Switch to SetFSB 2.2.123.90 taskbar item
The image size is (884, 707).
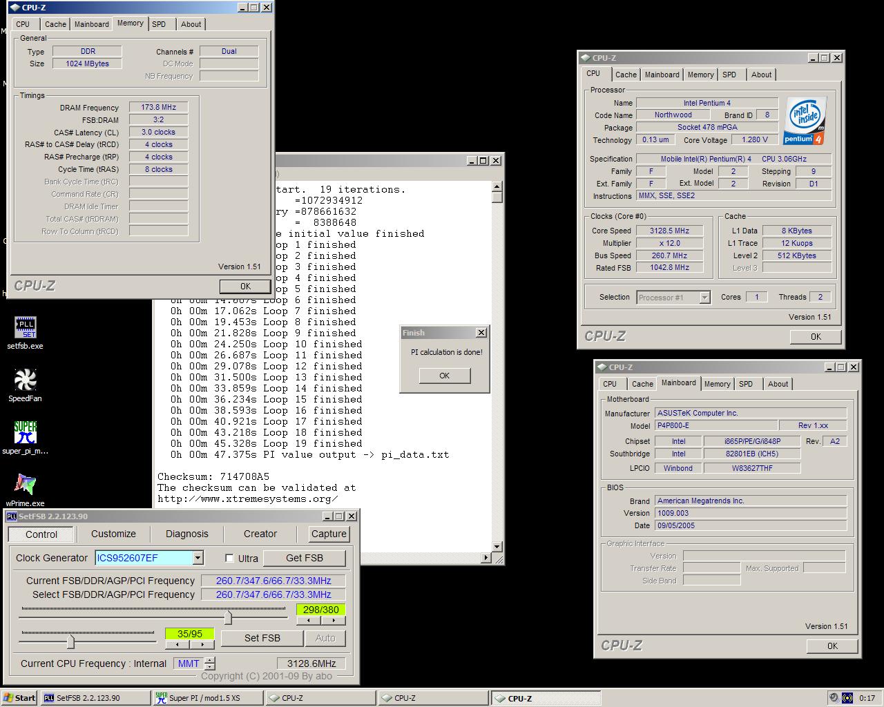tap(95, 698)
